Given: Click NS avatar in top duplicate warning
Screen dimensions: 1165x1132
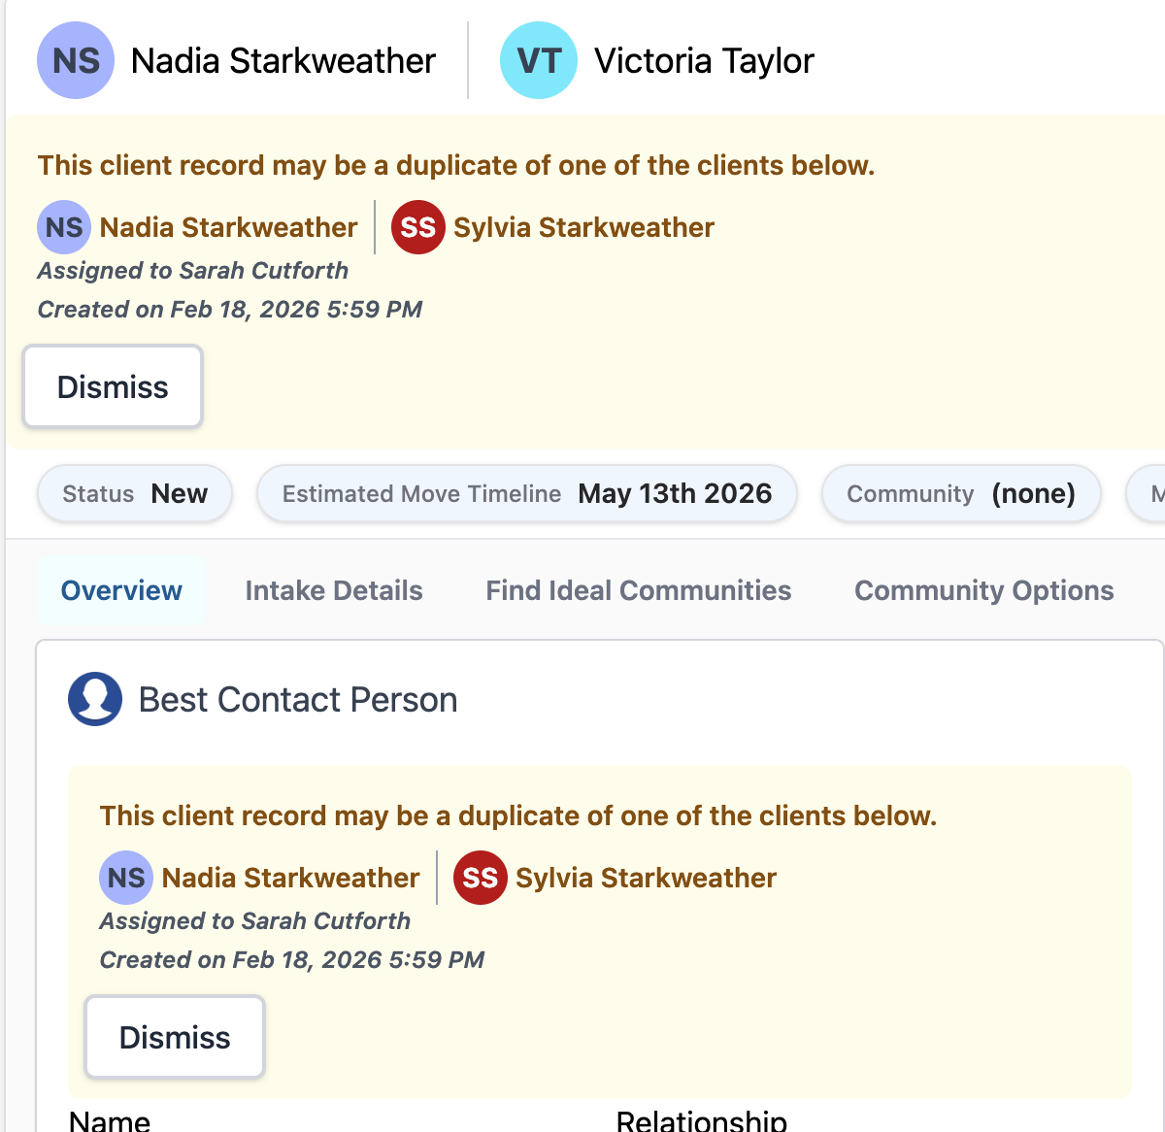Looking at the screenshot, I should pos(64,227).
